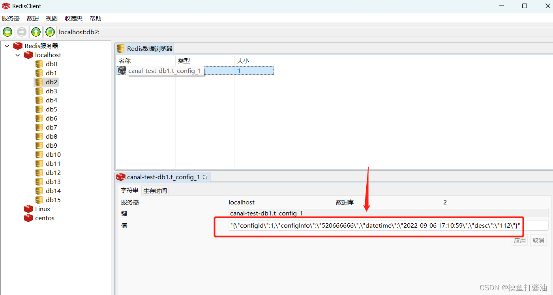Close the canal-test-db1.t_config_1 editor tab

point(205,177)
